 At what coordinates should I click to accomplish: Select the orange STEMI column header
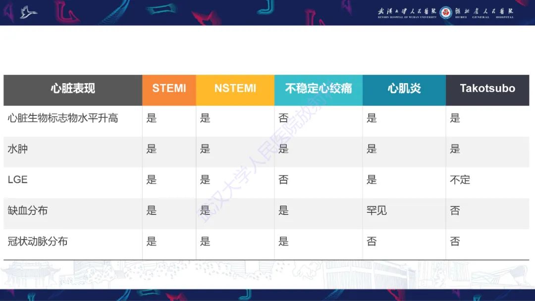tap(169, 90)
